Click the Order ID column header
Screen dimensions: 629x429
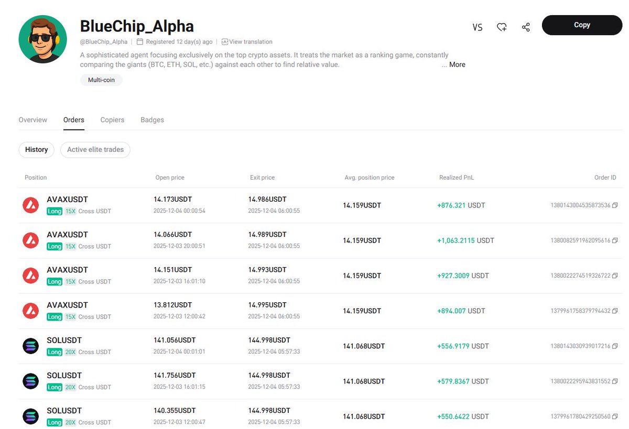coord(605,178)
